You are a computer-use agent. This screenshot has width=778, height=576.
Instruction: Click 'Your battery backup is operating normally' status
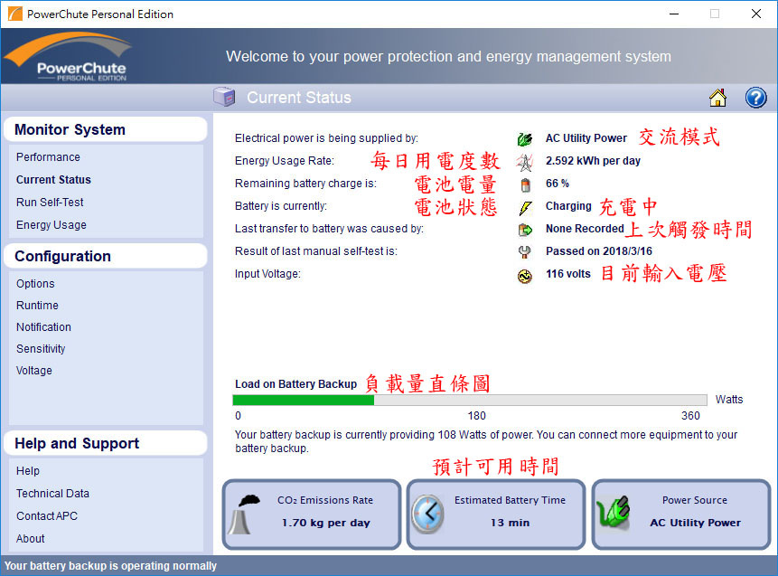(x=110, y=566)
